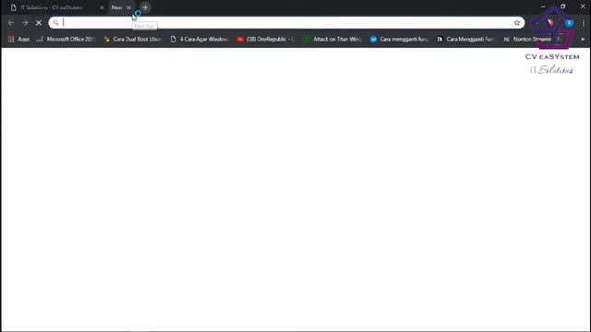Viewport: 591px width, 332px height.
Task: Open the OneRepublic YouTube bookmark
Action: [x=266, y=39]
